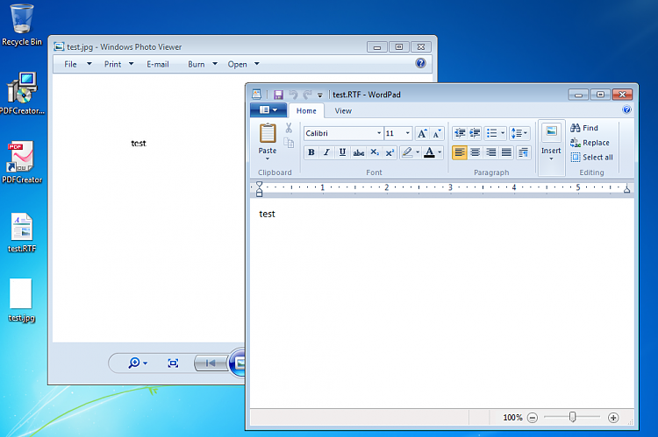Click the Undo arrow in WordPad's title bar
This screenshot has width=658, height=437.
[293, 95]
